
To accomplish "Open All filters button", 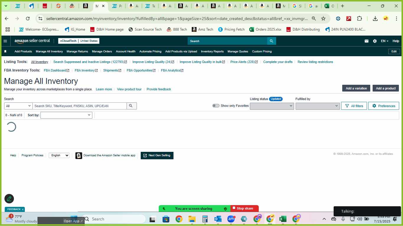I will [354, 106].
